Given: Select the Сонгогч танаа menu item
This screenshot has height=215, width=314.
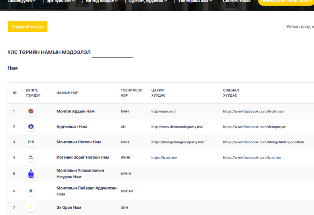Looking at the screenshot, I should point(236,1).
